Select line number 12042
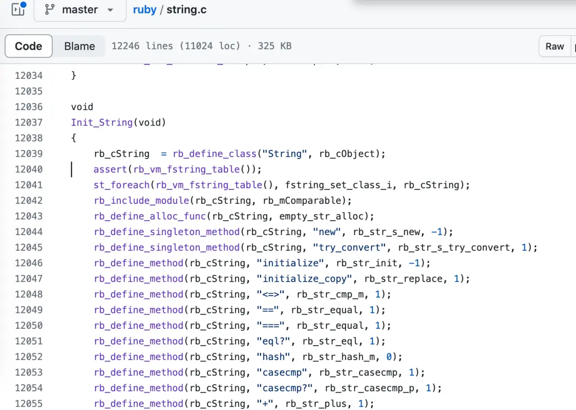576x410 pixels. click(29, 200)
